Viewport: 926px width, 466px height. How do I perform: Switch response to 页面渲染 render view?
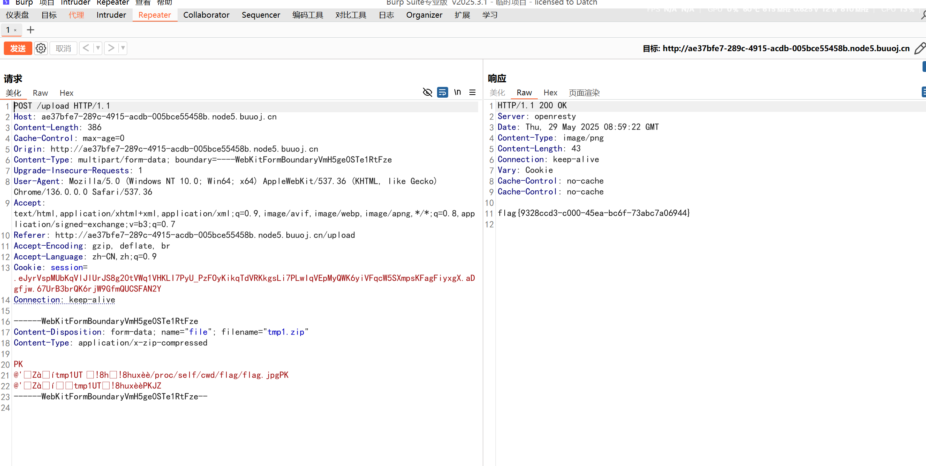click(x=584, y=93)
